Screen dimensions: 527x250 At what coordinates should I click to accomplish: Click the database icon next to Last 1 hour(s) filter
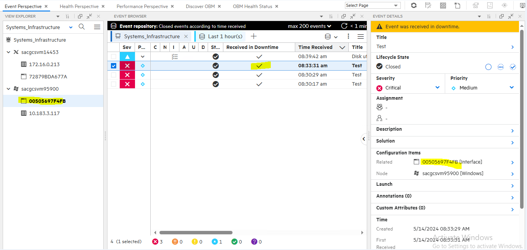point(327,36)
